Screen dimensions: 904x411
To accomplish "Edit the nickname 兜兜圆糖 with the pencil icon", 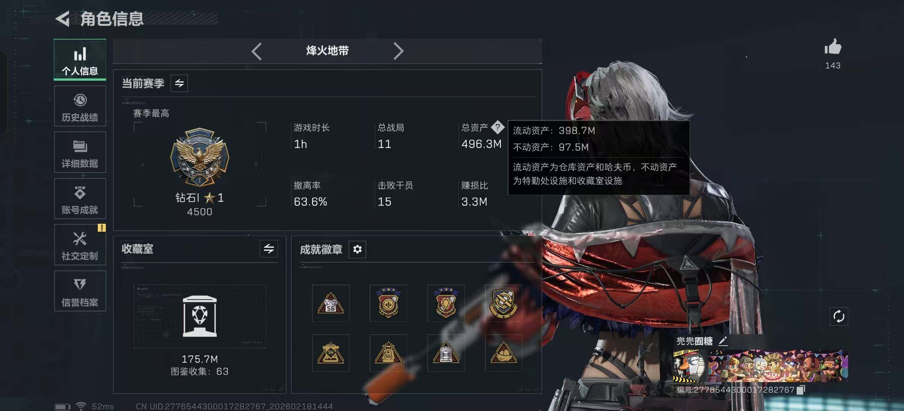I will (723, 341).
